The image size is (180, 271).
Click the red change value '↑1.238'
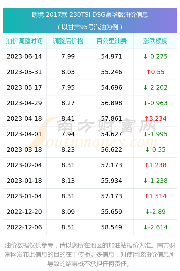[x=155, y=165]
